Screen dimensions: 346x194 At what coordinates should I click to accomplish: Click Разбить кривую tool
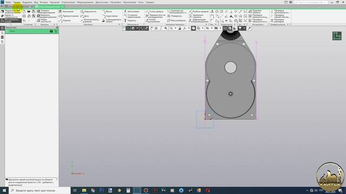198,11
